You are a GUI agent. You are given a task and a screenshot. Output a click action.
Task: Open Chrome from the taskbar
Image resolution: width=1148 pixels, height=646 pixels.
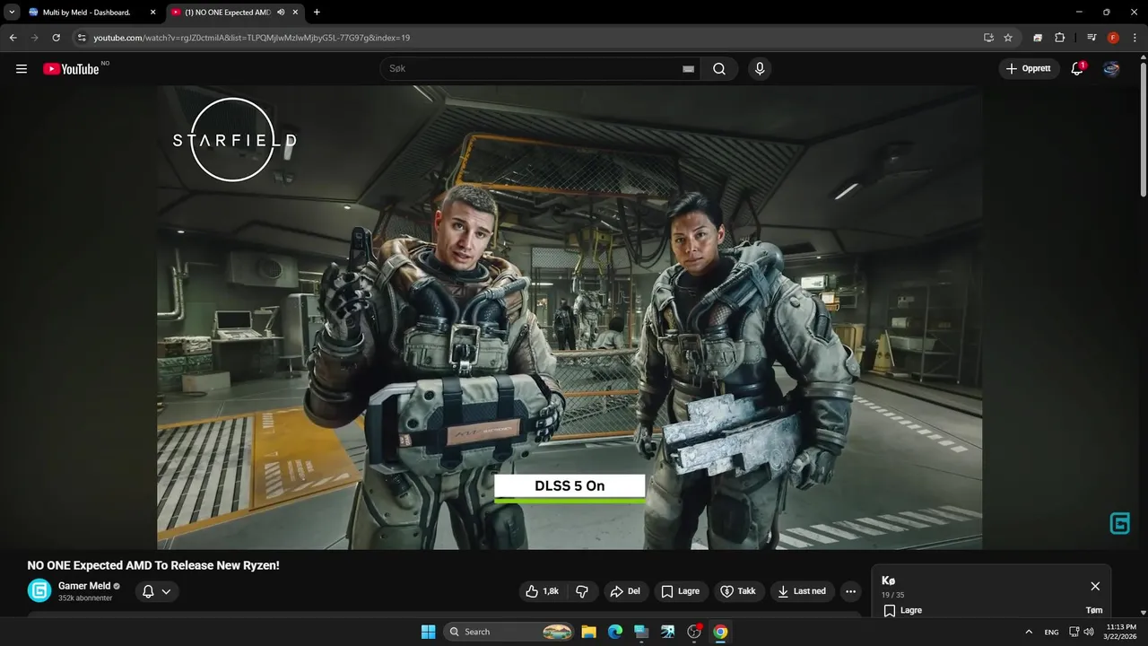(719, 632)
